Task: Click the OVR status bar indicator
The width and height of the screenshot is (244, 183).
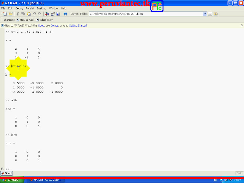Action: click(239, 173)
